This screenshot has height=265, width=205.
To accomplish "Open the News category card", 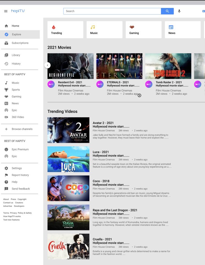I will coord(183,29).
